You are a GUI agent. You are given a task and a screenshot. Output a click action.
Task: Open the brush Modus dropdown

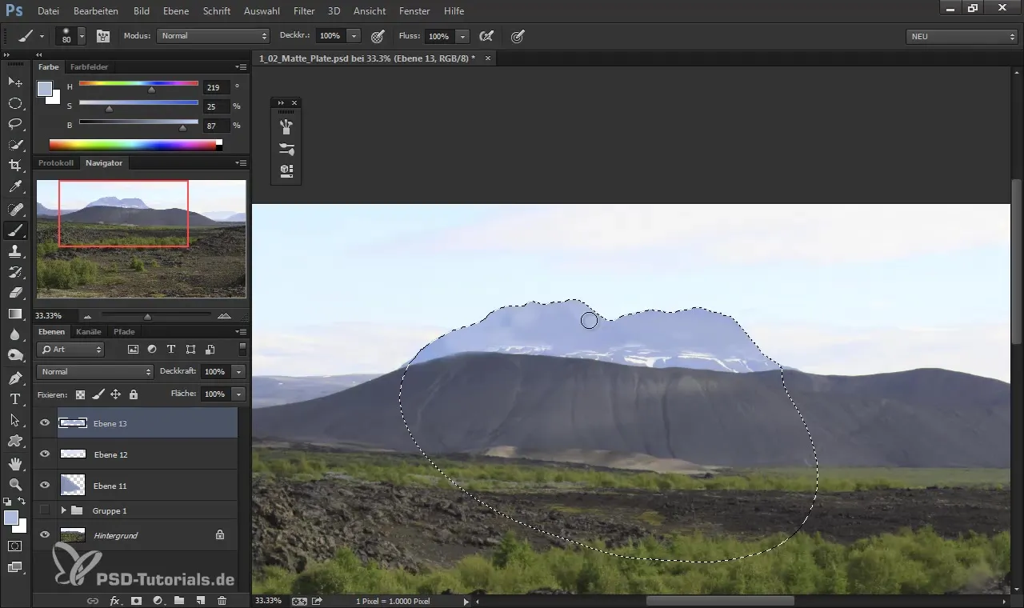[x=213, y=36]
